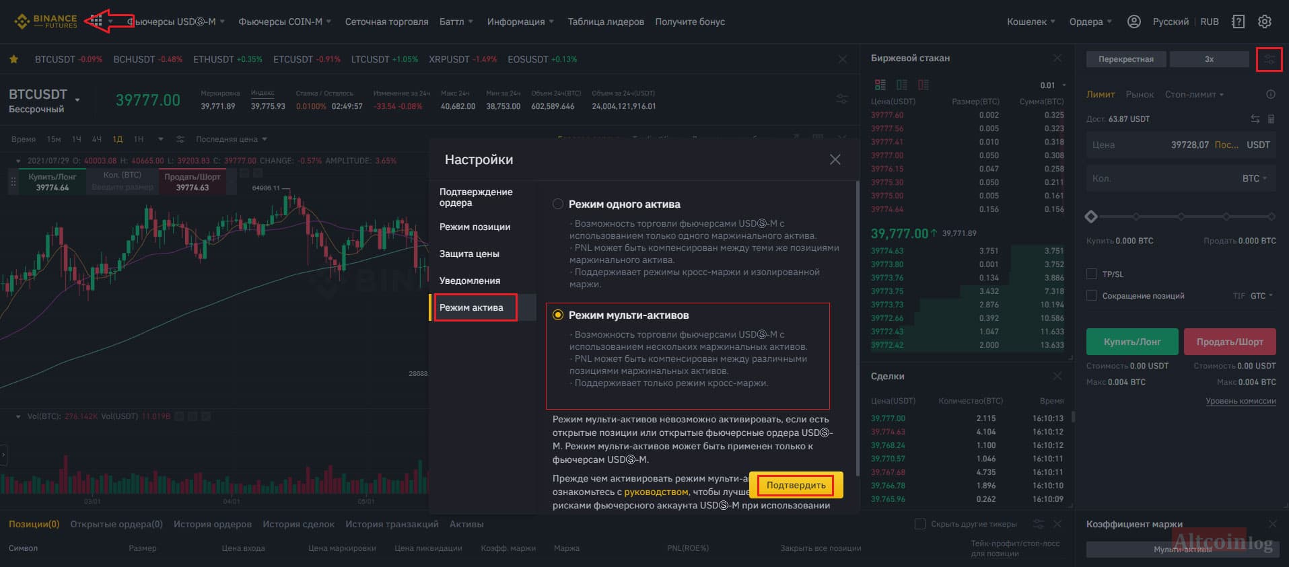
Task: Show combined buy and sell order book view
Action: [x=880, y=85]
